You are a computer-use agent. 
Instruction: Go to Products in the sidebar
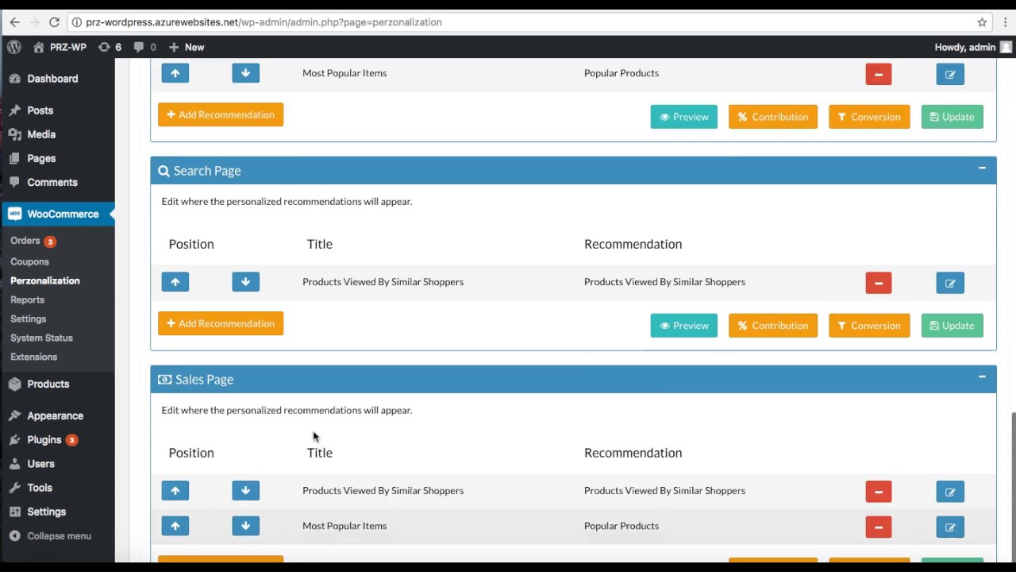click(x=48, y=384)
